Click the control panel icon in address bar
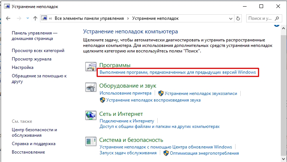This screenshot has width=287, height=162. pyautogui.click(x=44, y=18)
